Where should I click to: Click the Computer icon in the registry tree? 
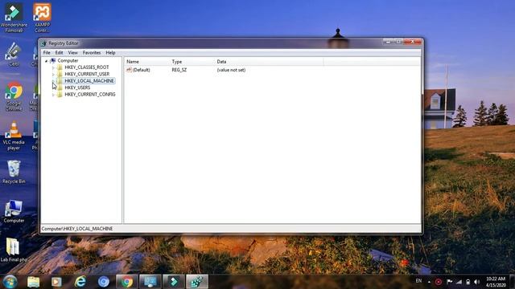click(x=53, y=61)
